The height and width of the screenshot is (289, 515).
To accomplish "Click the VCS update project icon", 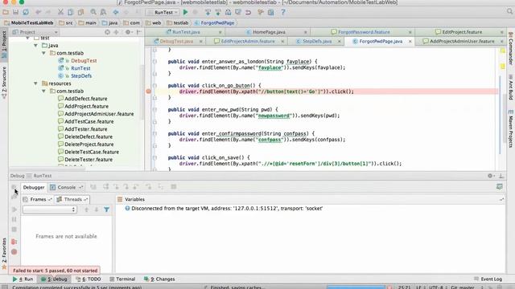I will 208,13.
